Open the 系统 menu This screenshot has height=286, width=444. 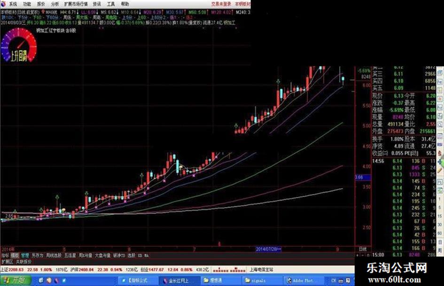coord(13,4)
